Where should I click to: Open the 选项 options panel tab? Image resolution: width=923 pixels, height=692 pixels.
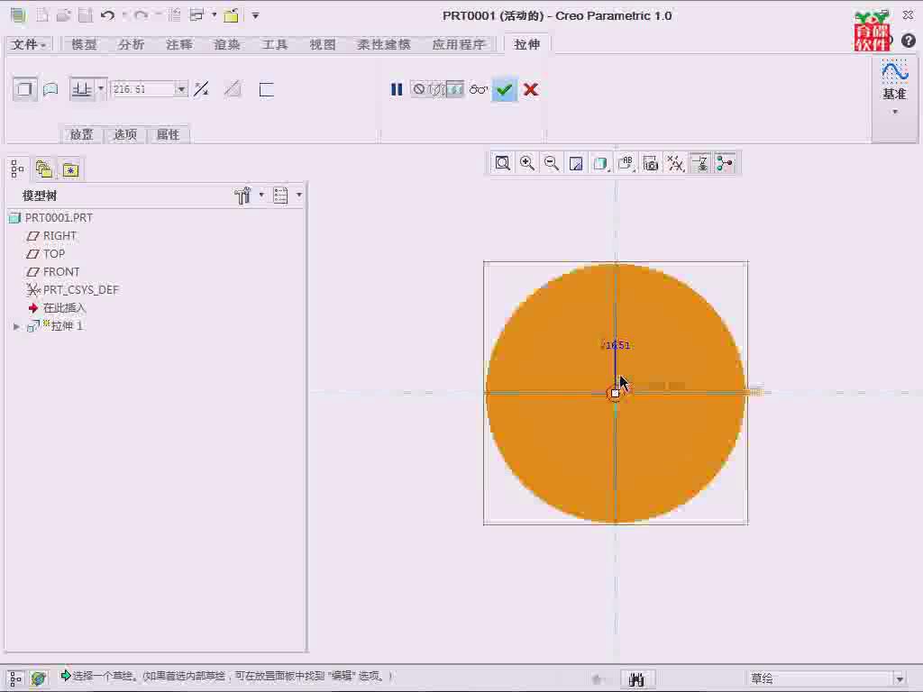coord(125,135)
